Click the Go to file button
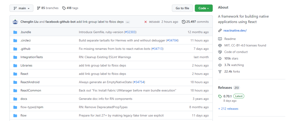The image size is (288, 121). [x=182, y=8]
